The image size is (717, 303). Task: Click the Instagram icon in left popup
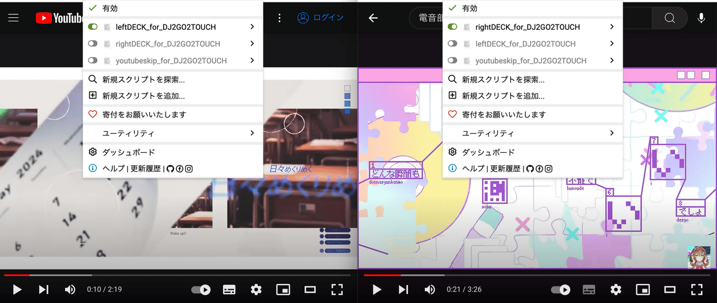(x=189, y=169)
